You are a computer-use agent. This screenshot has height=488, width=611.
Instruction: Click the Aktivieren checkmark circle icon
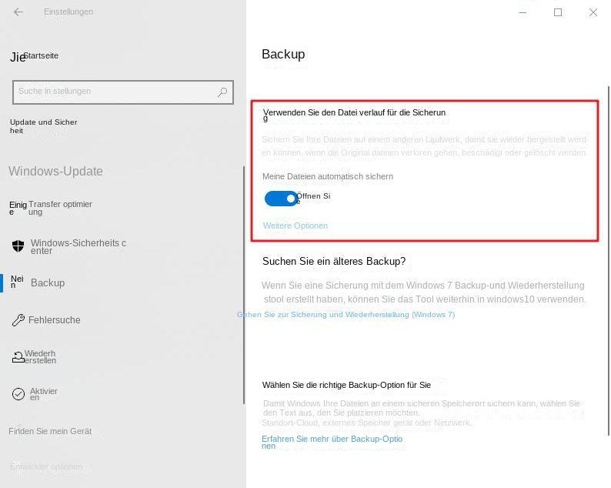tap(18, 394)
